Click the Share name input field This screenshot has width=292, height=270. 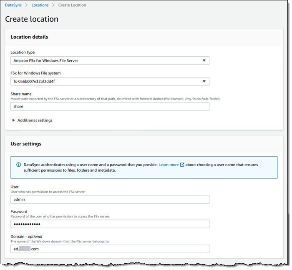tap(110, 106)
